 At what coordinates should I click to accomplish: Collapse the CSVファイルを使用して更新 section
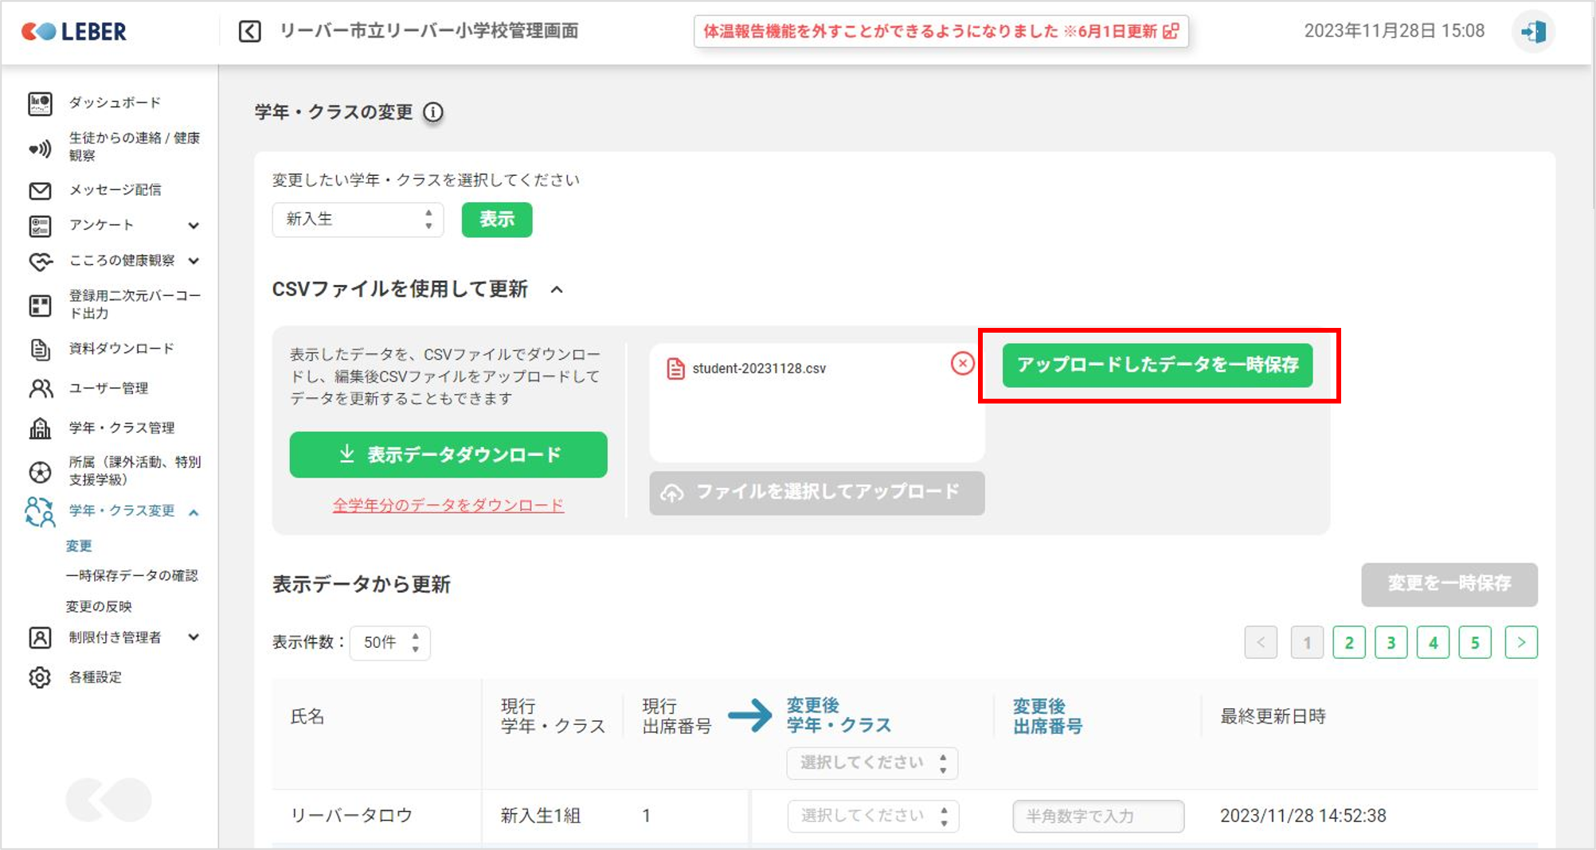pos(557,290)
